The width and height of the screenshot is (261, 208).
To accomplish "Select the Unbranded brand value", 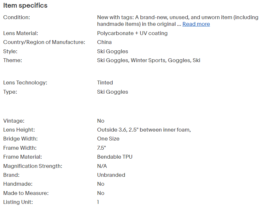I will tap(111, 175).
